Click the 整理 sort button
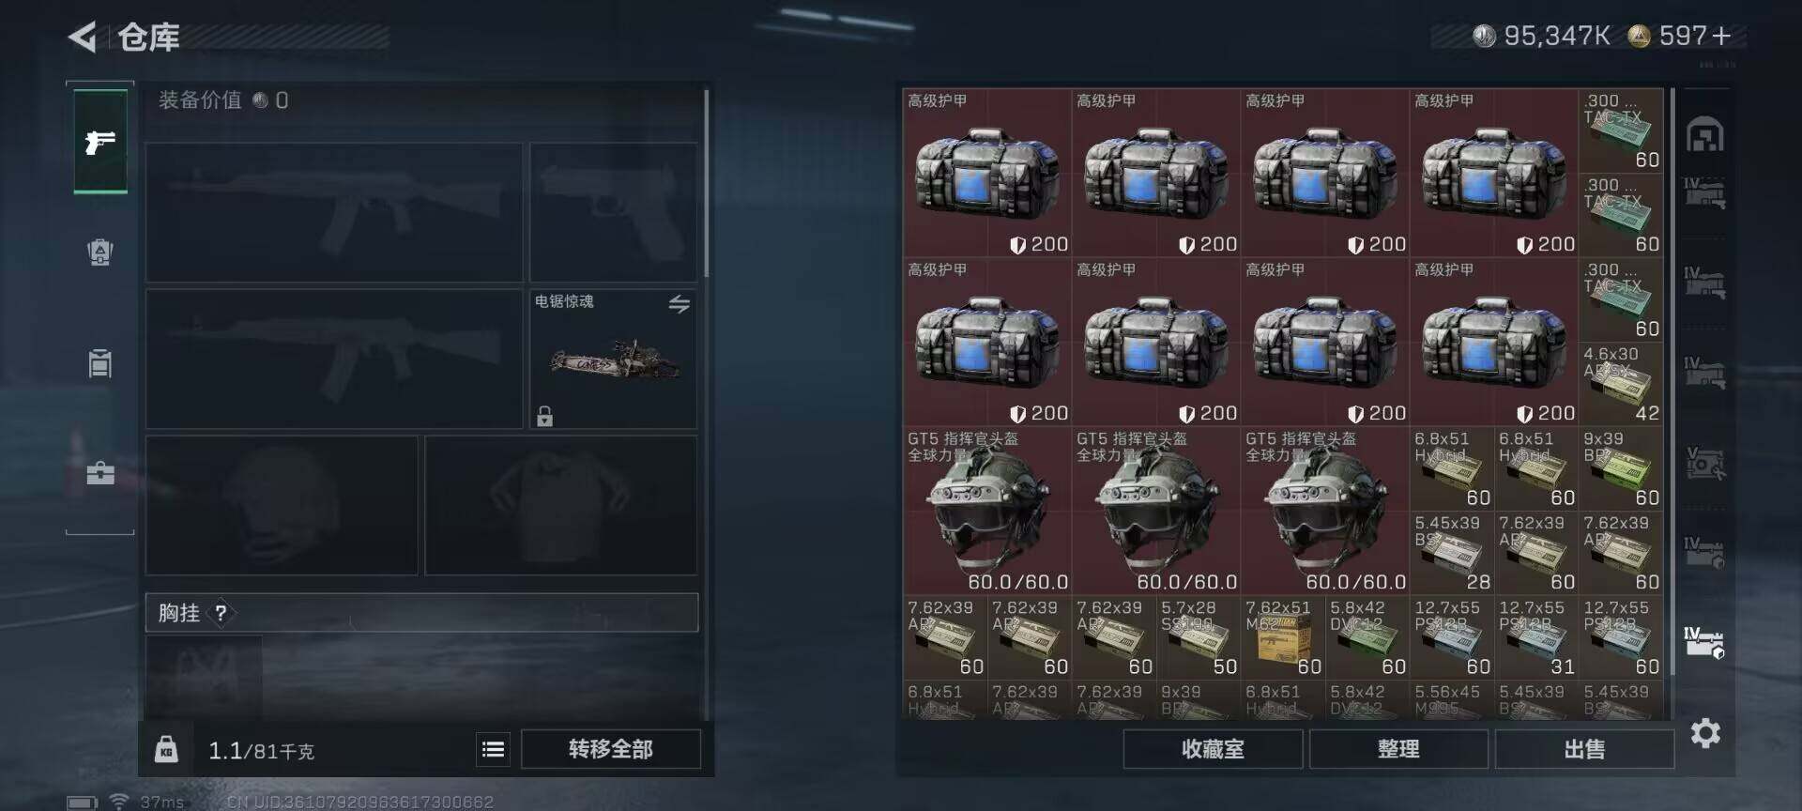 [x=1398, y=749]
